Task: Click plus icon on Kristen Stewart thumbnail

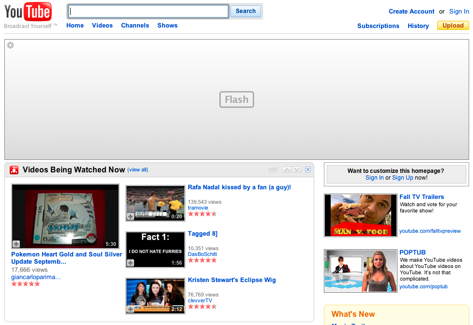Action: pos(130,309)
